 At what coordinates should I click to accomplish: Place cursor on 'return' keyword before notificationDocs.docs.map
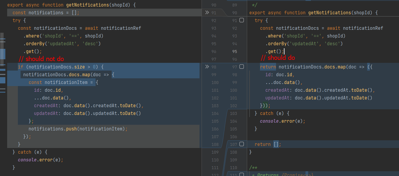268,67
